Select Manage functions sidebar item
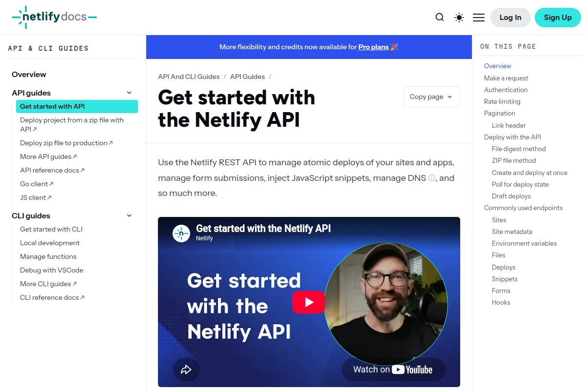This screenshot has height=390, width=585. [48, 256]
